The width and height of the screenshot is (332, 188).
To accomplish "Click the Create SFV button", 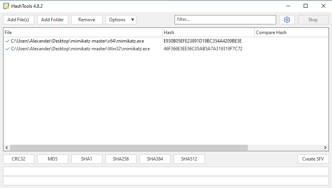I will [x=313, y=159].
